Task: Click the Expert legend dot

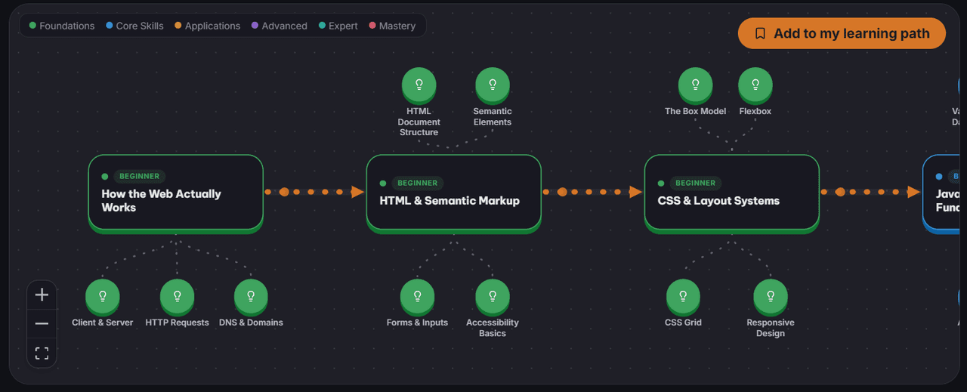Action: pos(322,26)
